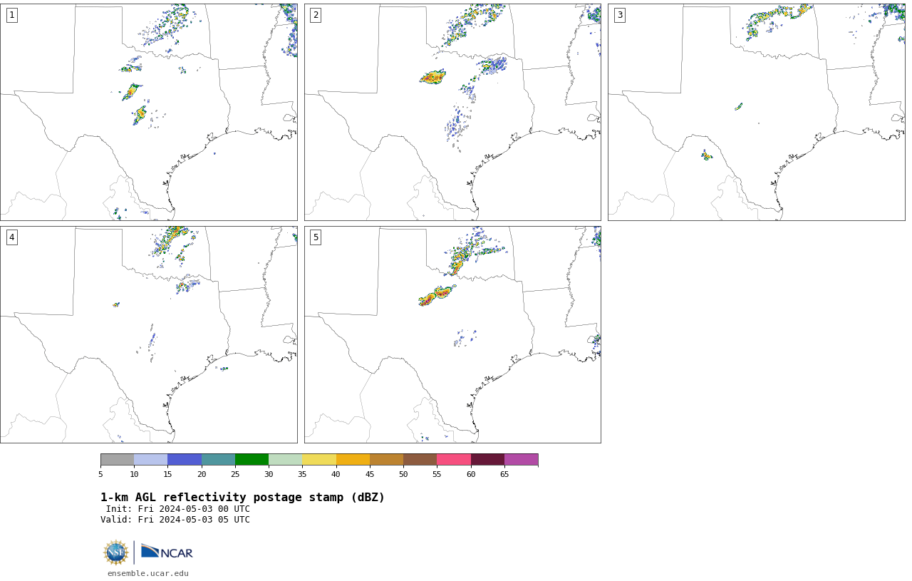Select the dark green 25-30 dBZ swatch
This screenshot has height=581, width=912.
click(252, 459)
